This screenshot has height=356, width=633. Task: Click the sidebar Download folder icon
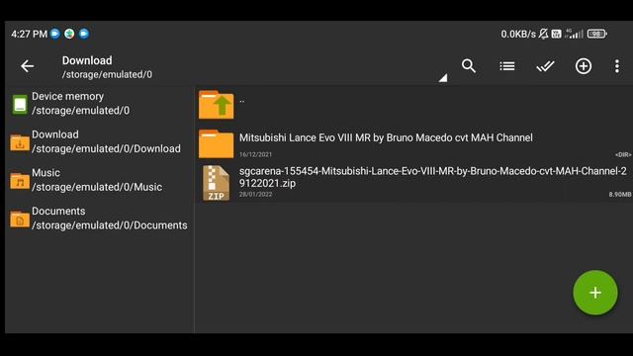pyautogui.click(x=20, y=142)
